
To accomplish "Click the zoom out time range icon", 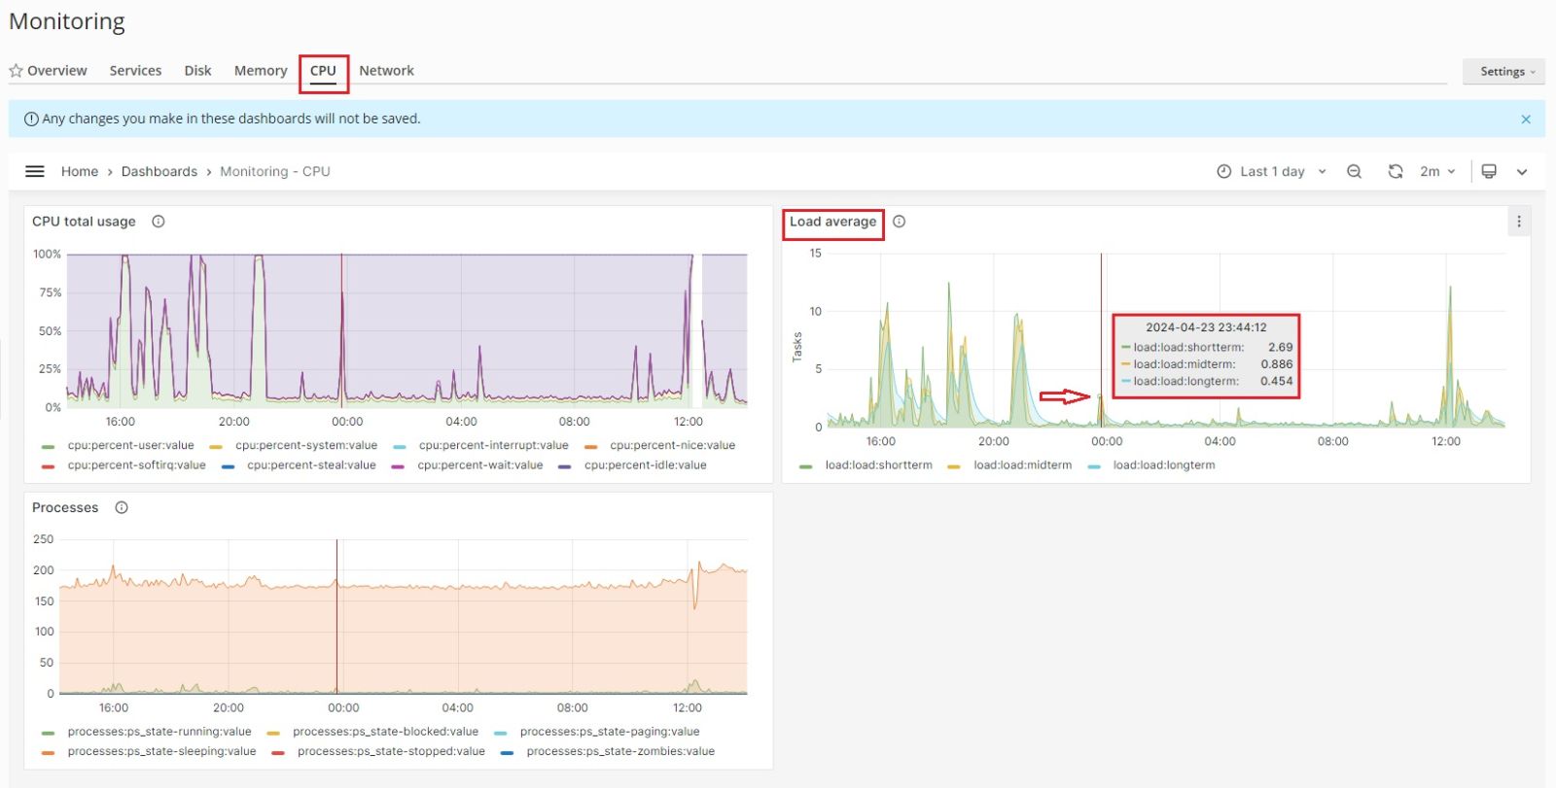I will (x=1354, y=171).
